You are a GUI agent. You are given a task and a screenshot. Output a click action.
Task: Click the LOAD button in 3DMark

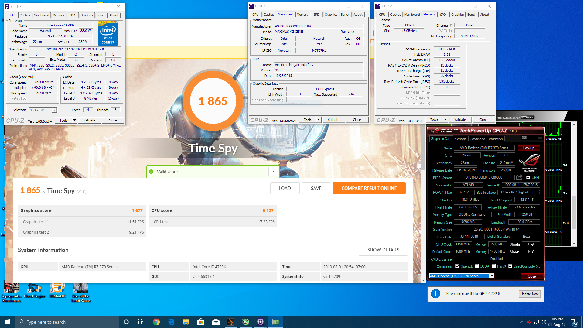click(x=285, y=188)
